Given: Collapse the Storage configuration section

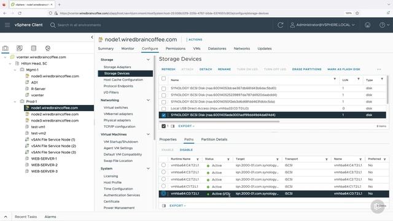Looking at the screenshot, I should [x=148, y=60].
